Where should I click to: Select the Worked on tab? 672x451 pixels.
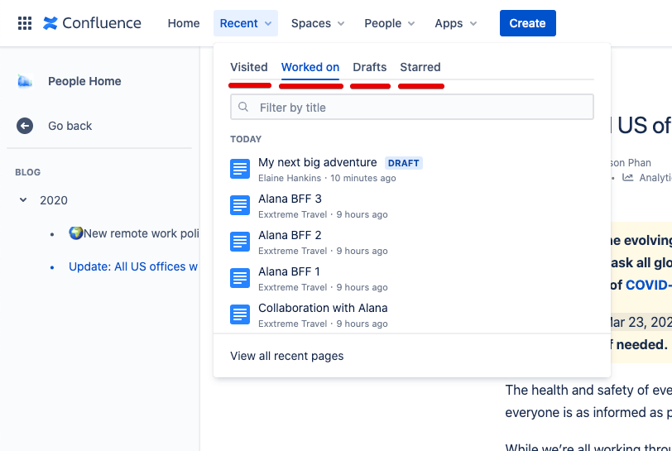310,67
